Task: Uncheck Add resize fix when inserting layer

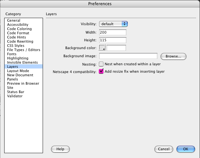Action: pyautogui.click(x=101, y=71)
